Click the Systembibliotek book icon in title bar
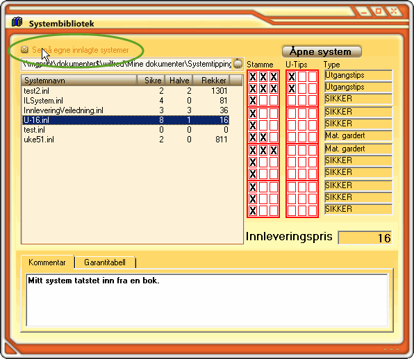This screenshot has width=414, height=359. (17, 22)
